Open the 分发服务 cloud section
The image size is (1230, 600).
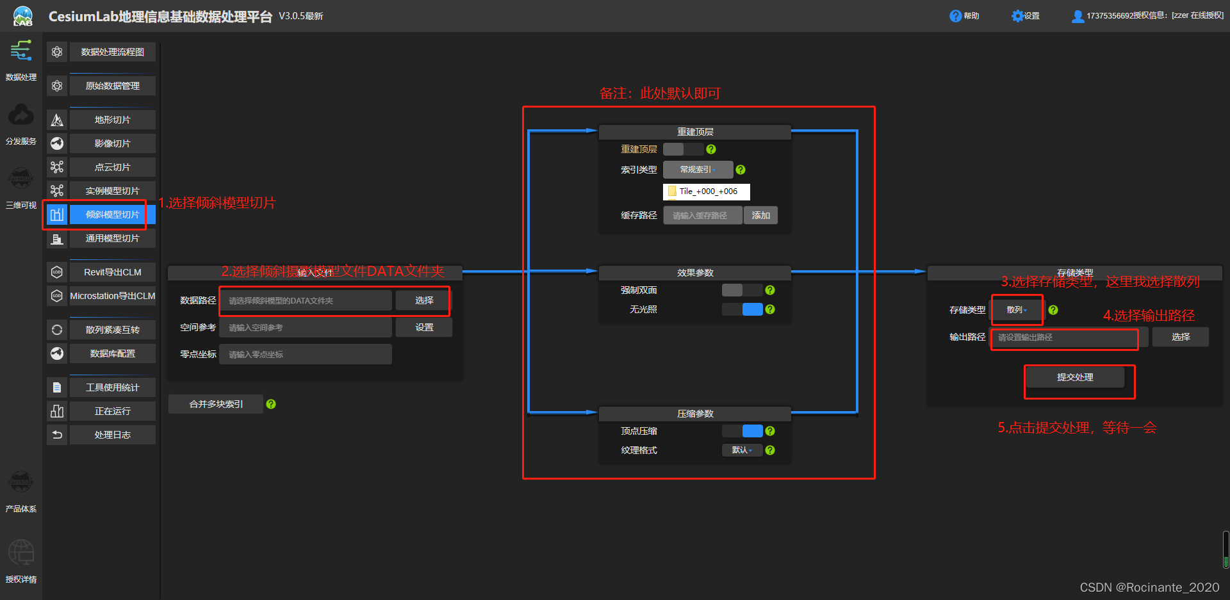click(21, 124)
